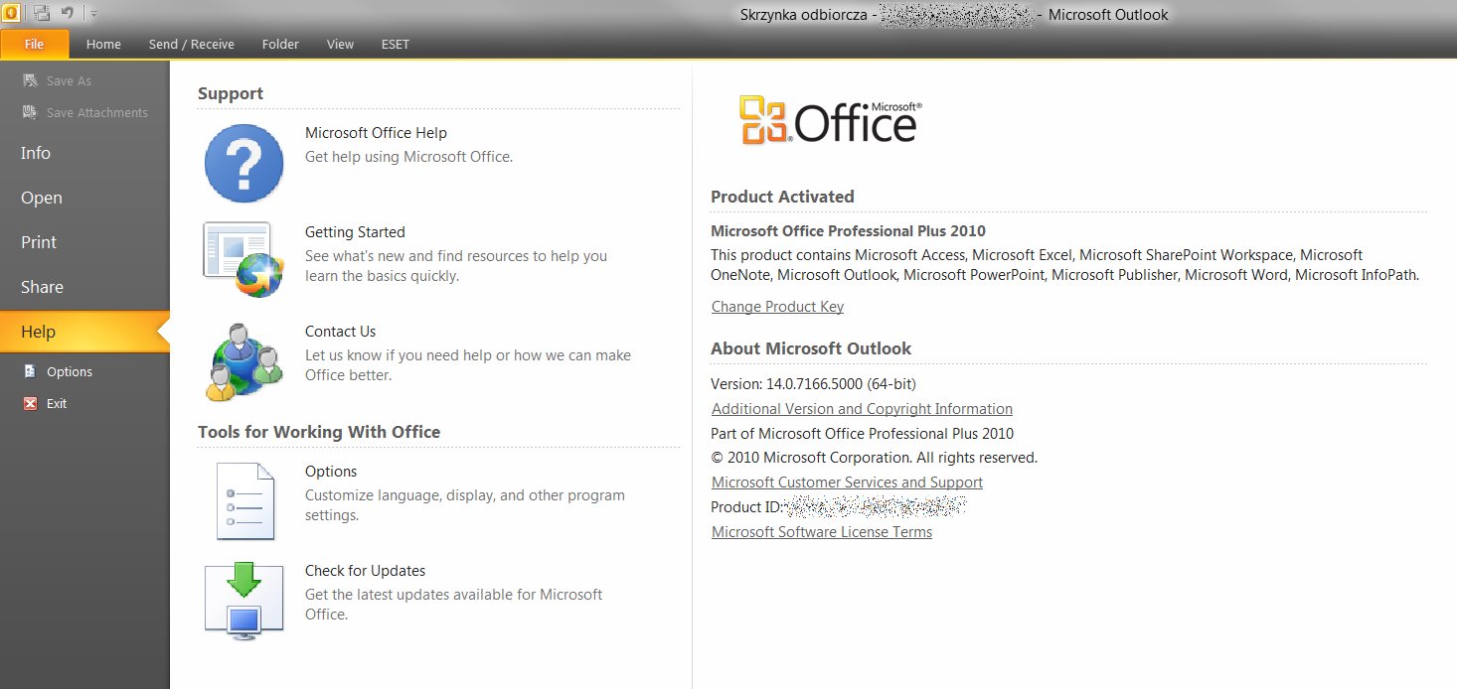Screen dimensions: 1457x689
Task: Expand the Customize Quick Access Toolbar dropdown
Action: [93, 14]
